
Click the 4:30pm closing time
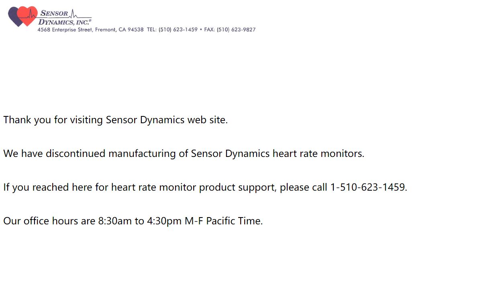164,221
